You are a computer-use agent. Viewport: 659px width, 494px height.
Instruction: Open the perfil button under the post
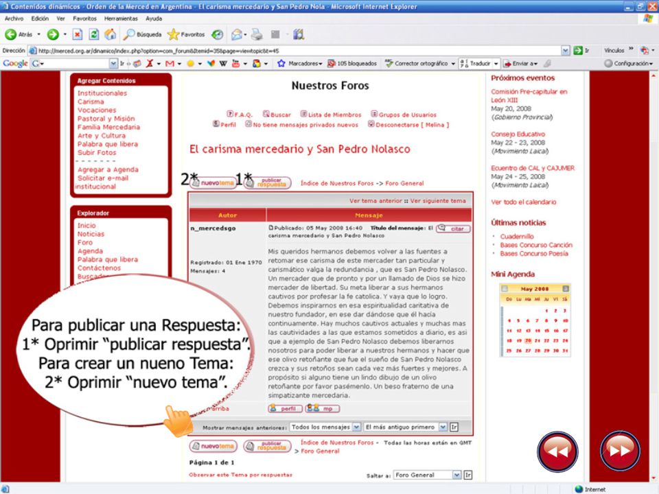[x=285, y=408]
